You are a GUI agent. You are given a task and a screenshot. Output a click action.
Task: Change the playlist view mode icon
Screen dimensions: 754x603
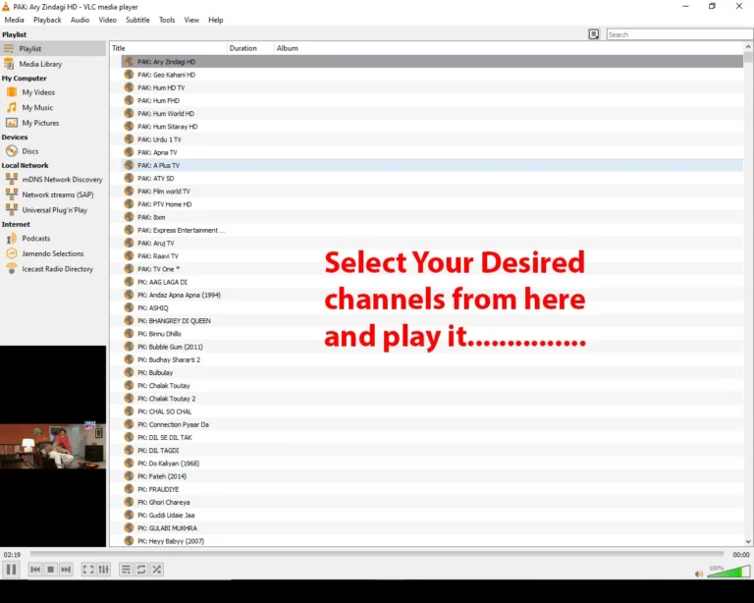click(594, 34)
